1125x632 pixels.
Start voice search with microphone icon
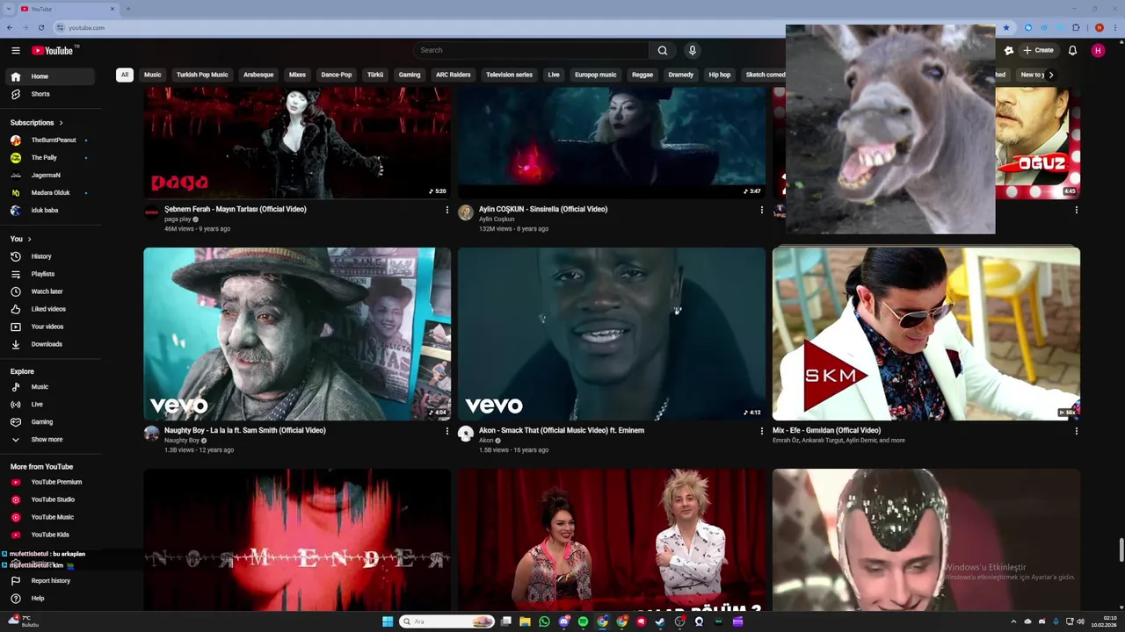pyautogui.click(x=693, y=50)
